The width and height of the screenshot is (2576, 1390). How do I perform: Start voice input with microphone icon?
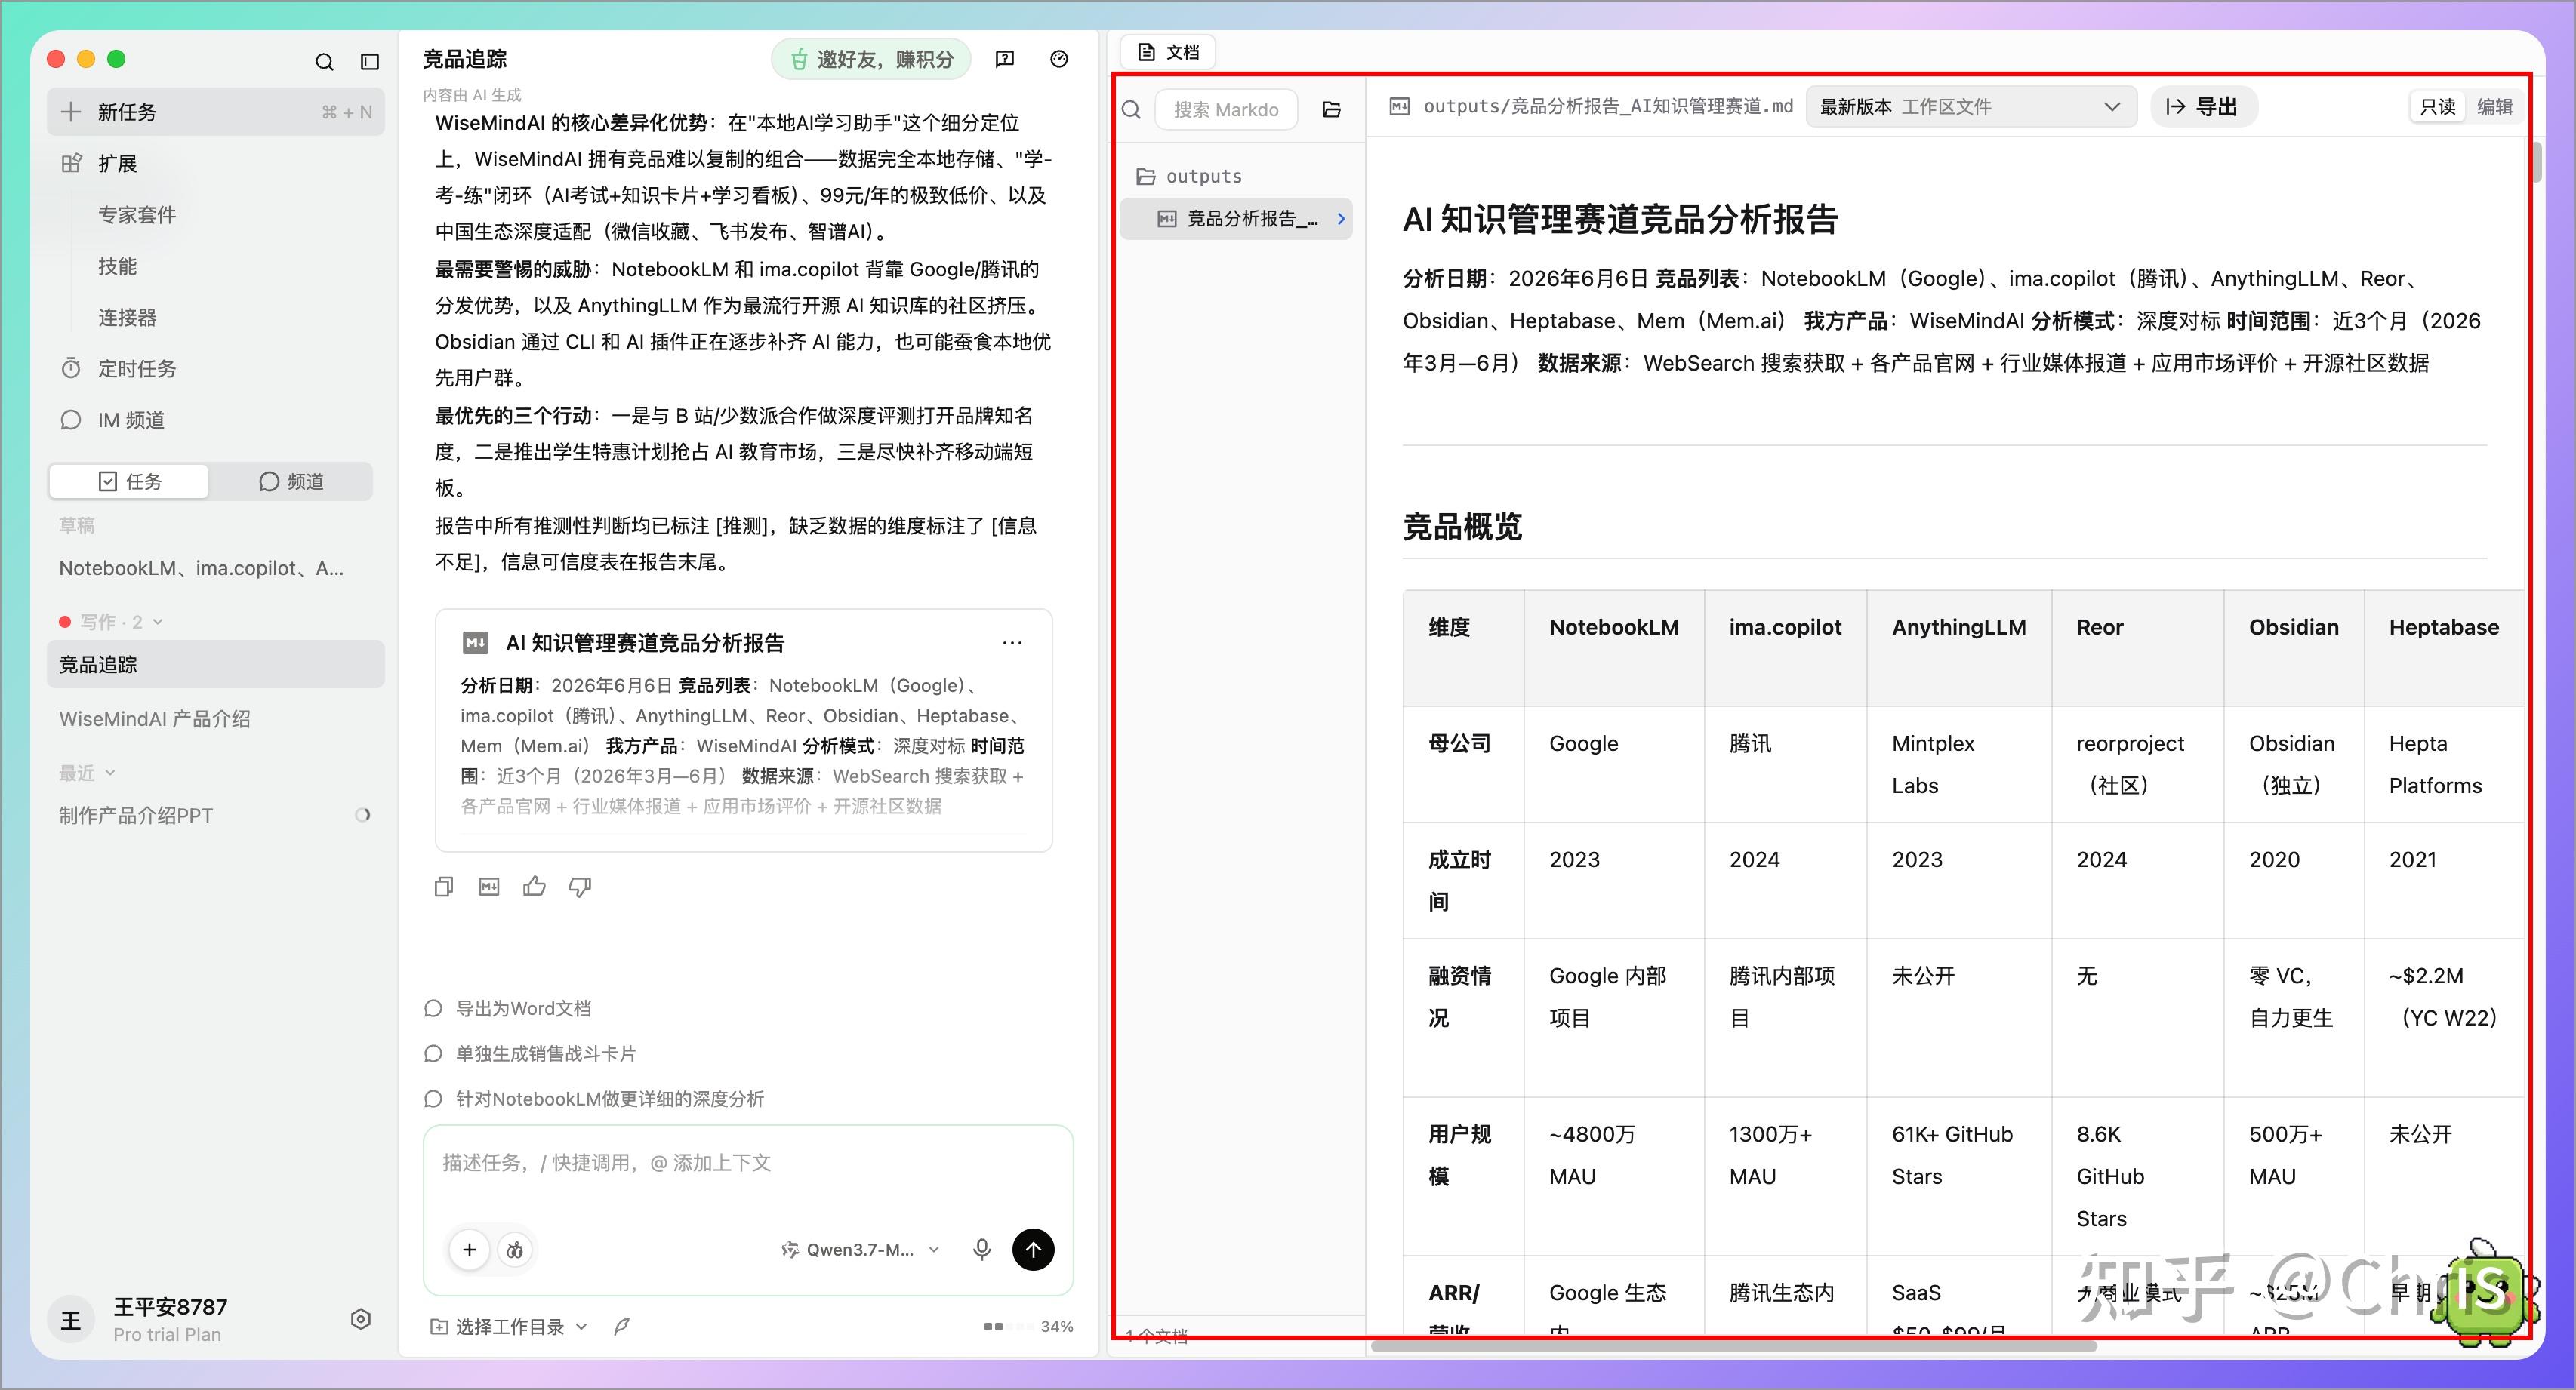pyautogui.click(x=982, y=1249)
